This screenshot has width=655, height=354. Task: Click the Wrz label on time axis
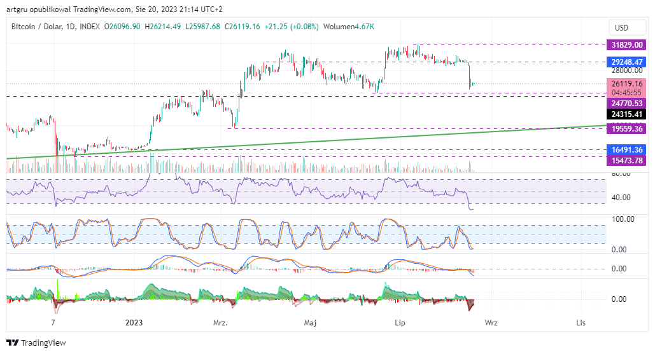pyautogui.click(x=491, y=323)
